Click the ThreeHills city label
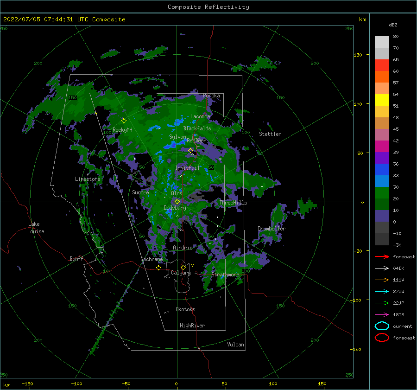Viewport: 417px width, 390px height. (x=233, y=203)
